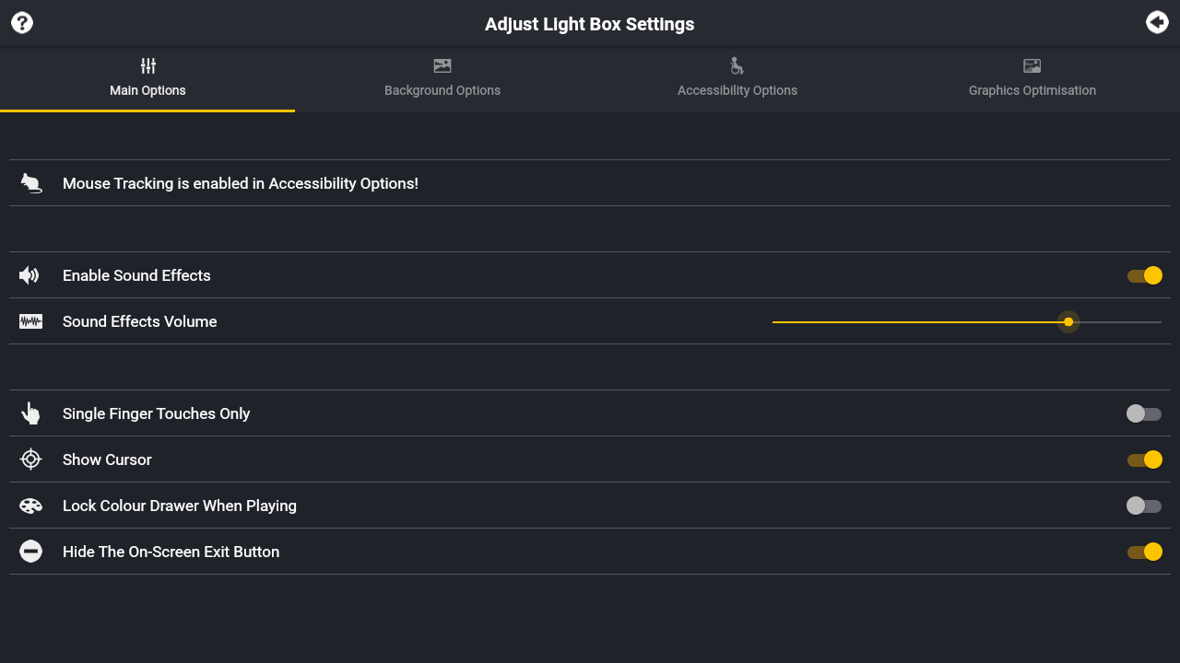1180x663 pixels.
Task: Select the Main Options tab
Action: [x=147, y=79]
